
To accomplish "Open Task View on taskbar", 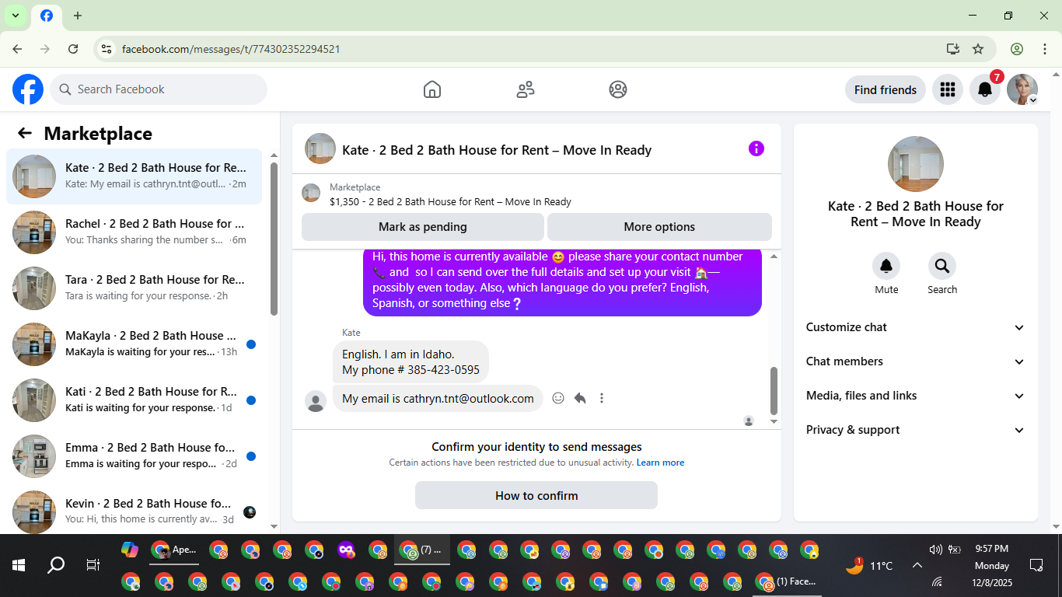I will [x=93, y=565].
